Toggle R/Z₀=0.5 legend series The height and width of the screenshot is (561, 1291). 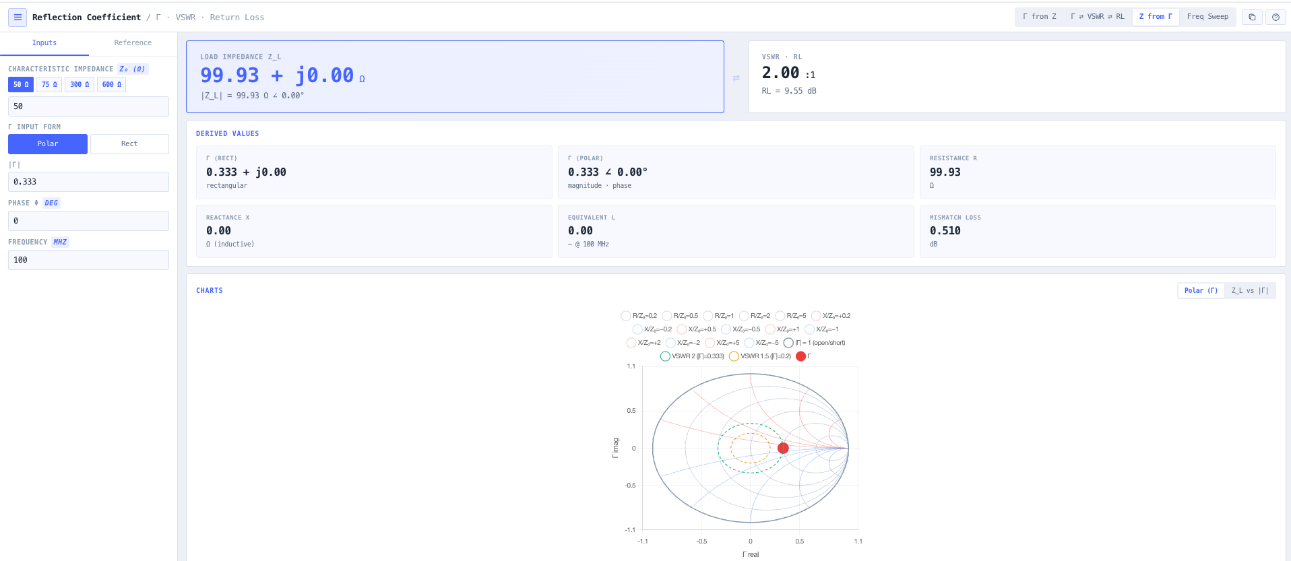coord(680,316)
